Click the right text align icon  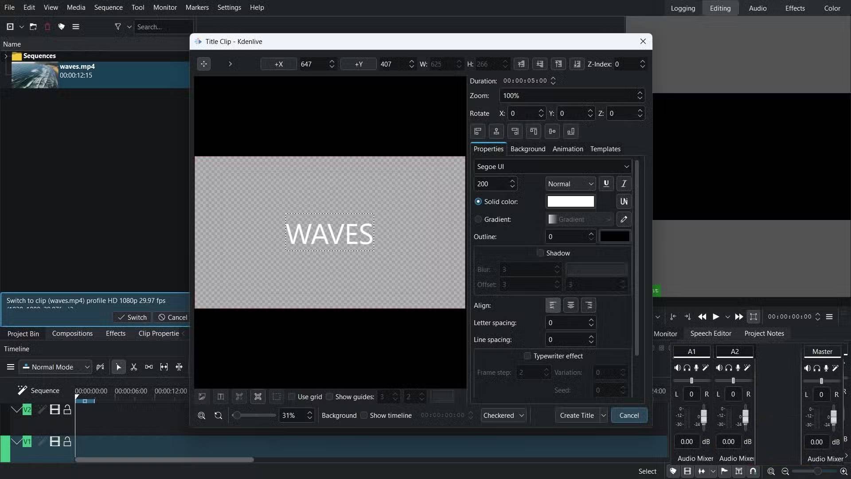589,305
